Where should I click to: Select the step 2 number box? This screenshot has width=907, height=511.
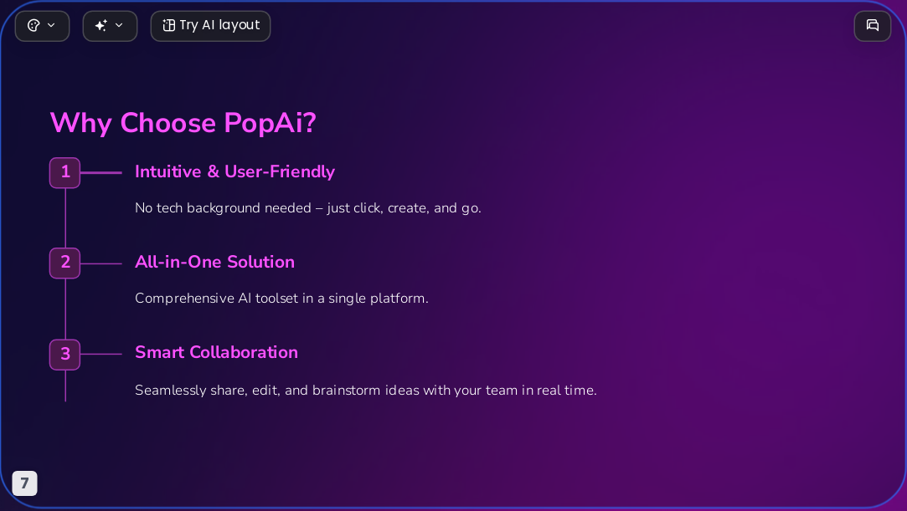tap(64, 263)
